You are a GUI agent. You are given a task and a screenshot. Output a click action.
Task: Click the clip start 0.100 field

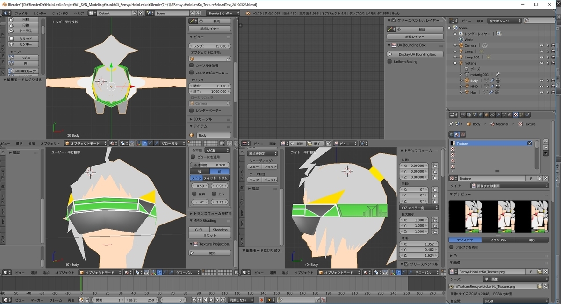tap(210, 86)
